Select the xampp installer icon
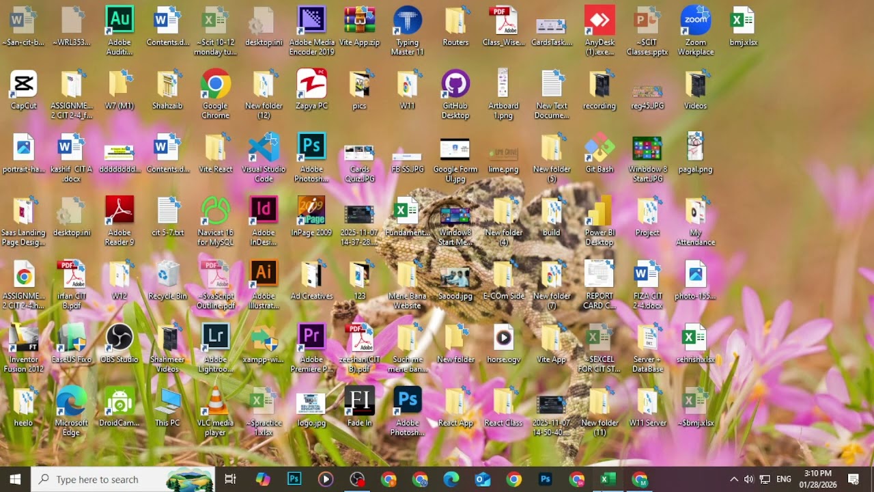874x492 pixels. click(264, 344)
